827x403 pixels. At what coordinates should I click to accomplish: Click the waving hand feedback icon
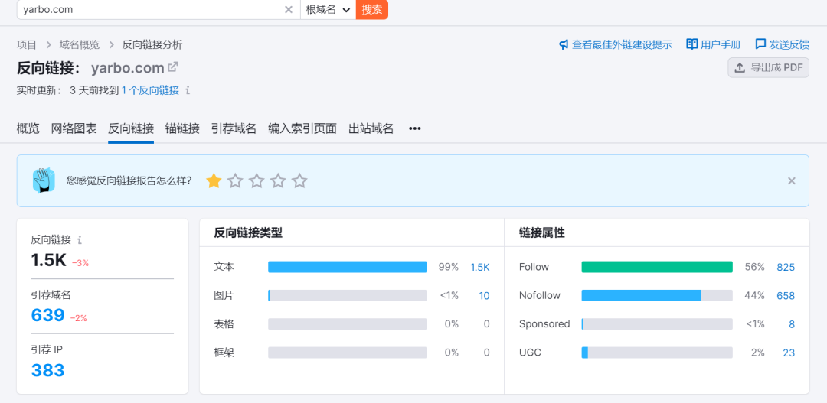click(x=44, y=180)
